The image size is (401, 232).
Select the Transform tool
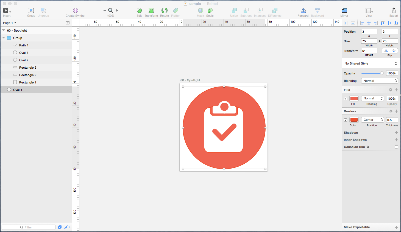(151, 10)
